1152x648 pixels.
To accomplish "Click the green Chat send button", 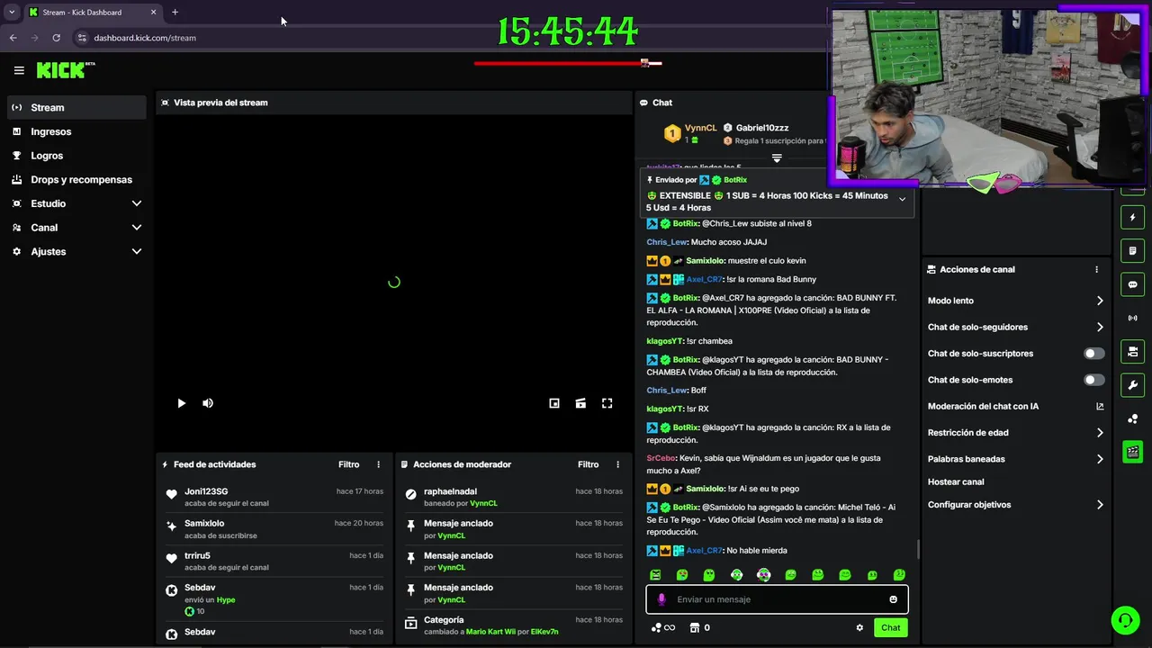I will click(x=890, y=628).
